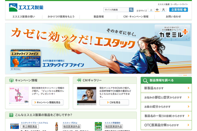Click the magnifier icon beside 製品情報を調べる

(145, 81)
